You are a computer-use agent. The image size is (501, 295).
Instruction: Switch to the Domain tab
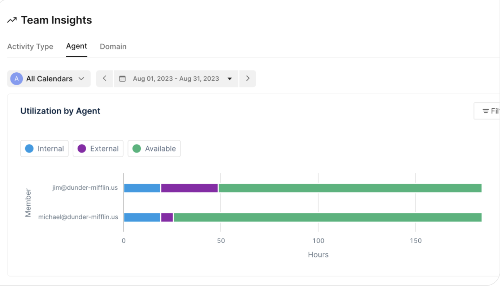113,46
